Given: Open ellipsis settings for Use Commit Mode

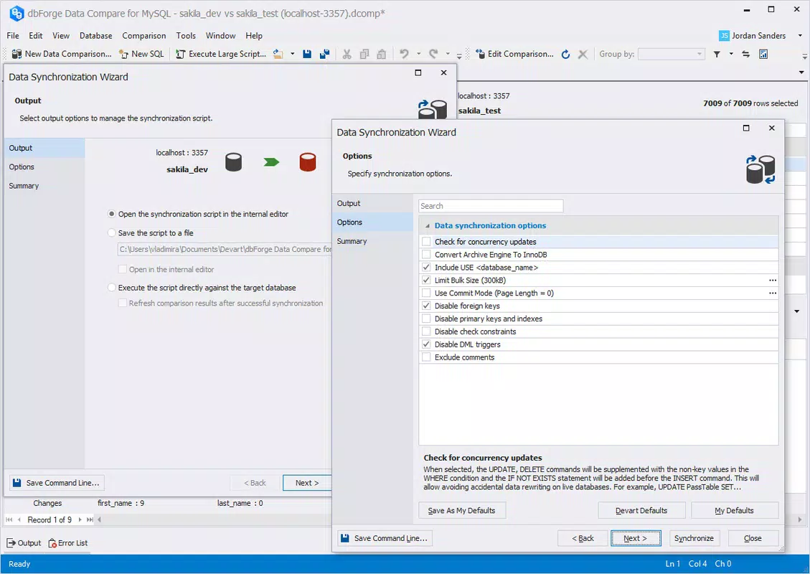Looking at the screenshot, I should (x=772, y=293).
